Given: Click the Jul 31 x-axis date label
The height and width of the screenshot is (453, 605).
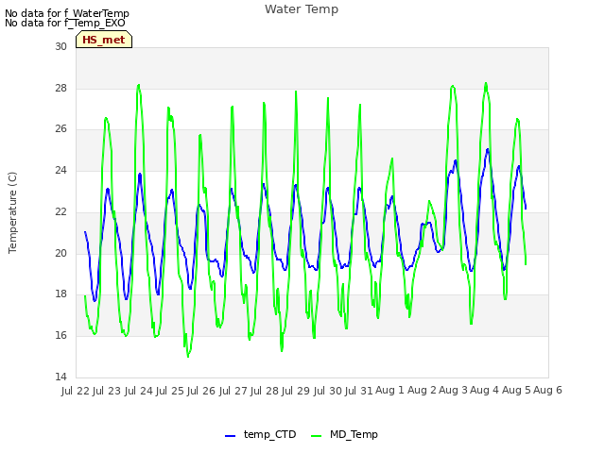Looking at the screenshot, I should pyautogui.click(x=359, y=391).
